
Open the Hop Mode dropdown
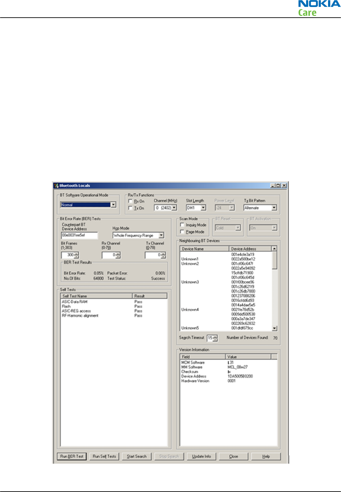161,235
